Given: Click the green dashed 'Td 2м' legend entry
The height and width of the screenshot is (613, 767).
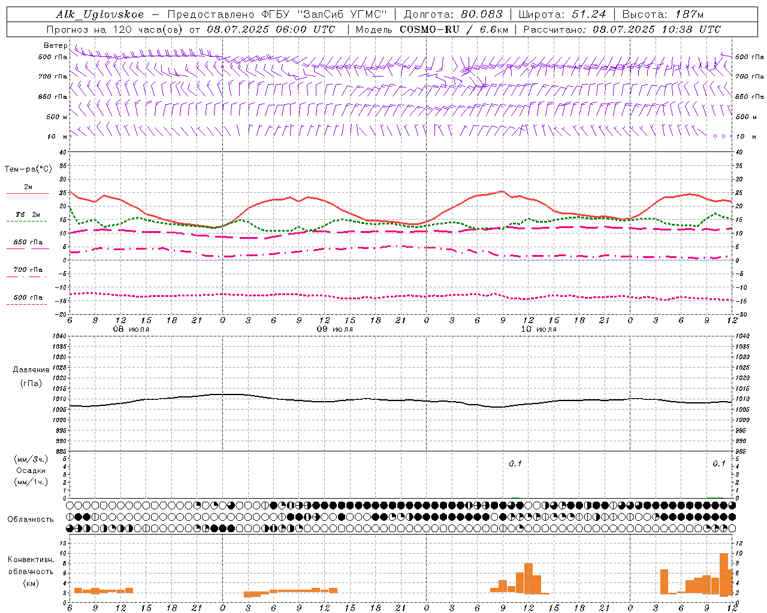Looking at the screenshot, I should point(28,217).
